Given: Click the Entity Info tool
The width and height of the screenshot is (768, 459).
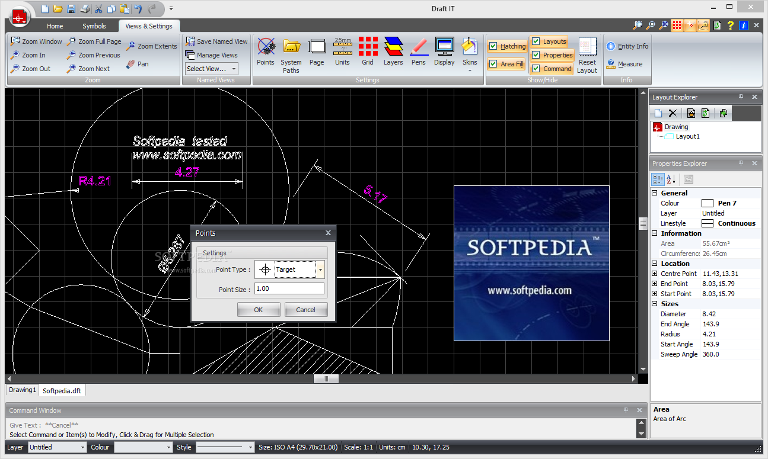Looking at the screenshot, I should (627, 46).
